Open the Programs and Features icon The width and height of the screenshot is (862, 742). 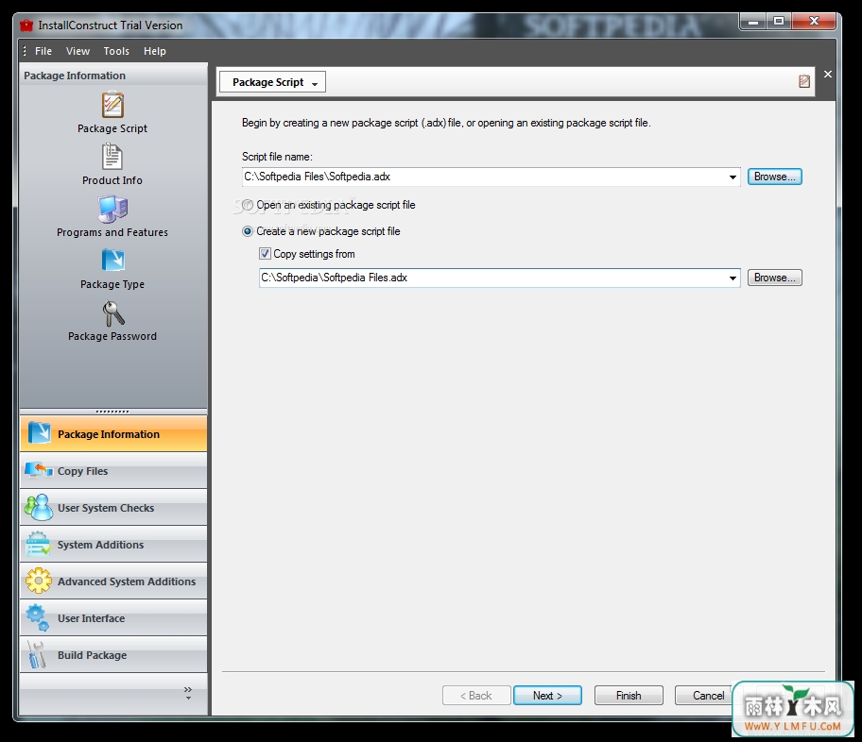pos(112,209)
